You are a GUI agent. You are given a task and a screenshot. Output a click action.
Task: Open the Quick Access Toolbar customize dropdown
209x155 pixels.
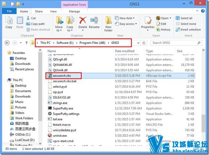(23, 4)
